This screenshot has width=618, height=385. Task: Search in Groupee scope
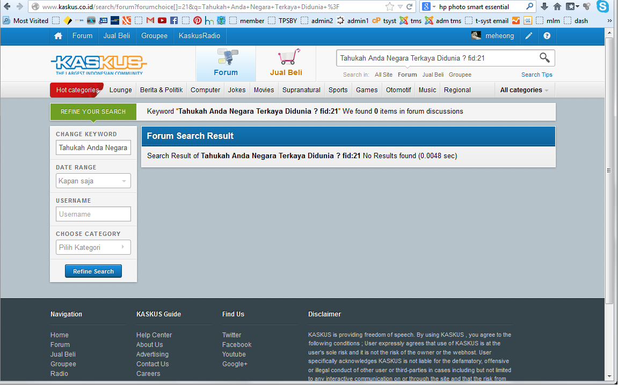point(460,75)
